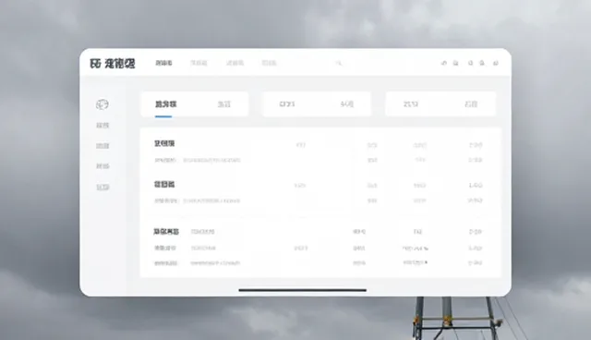591x340 pixels.
Task: Select the blue-underlined active tab in first card
Action: [166, 104]
